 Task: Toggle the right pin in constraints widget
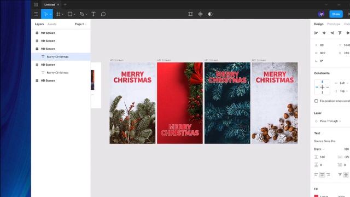point(328,87)
